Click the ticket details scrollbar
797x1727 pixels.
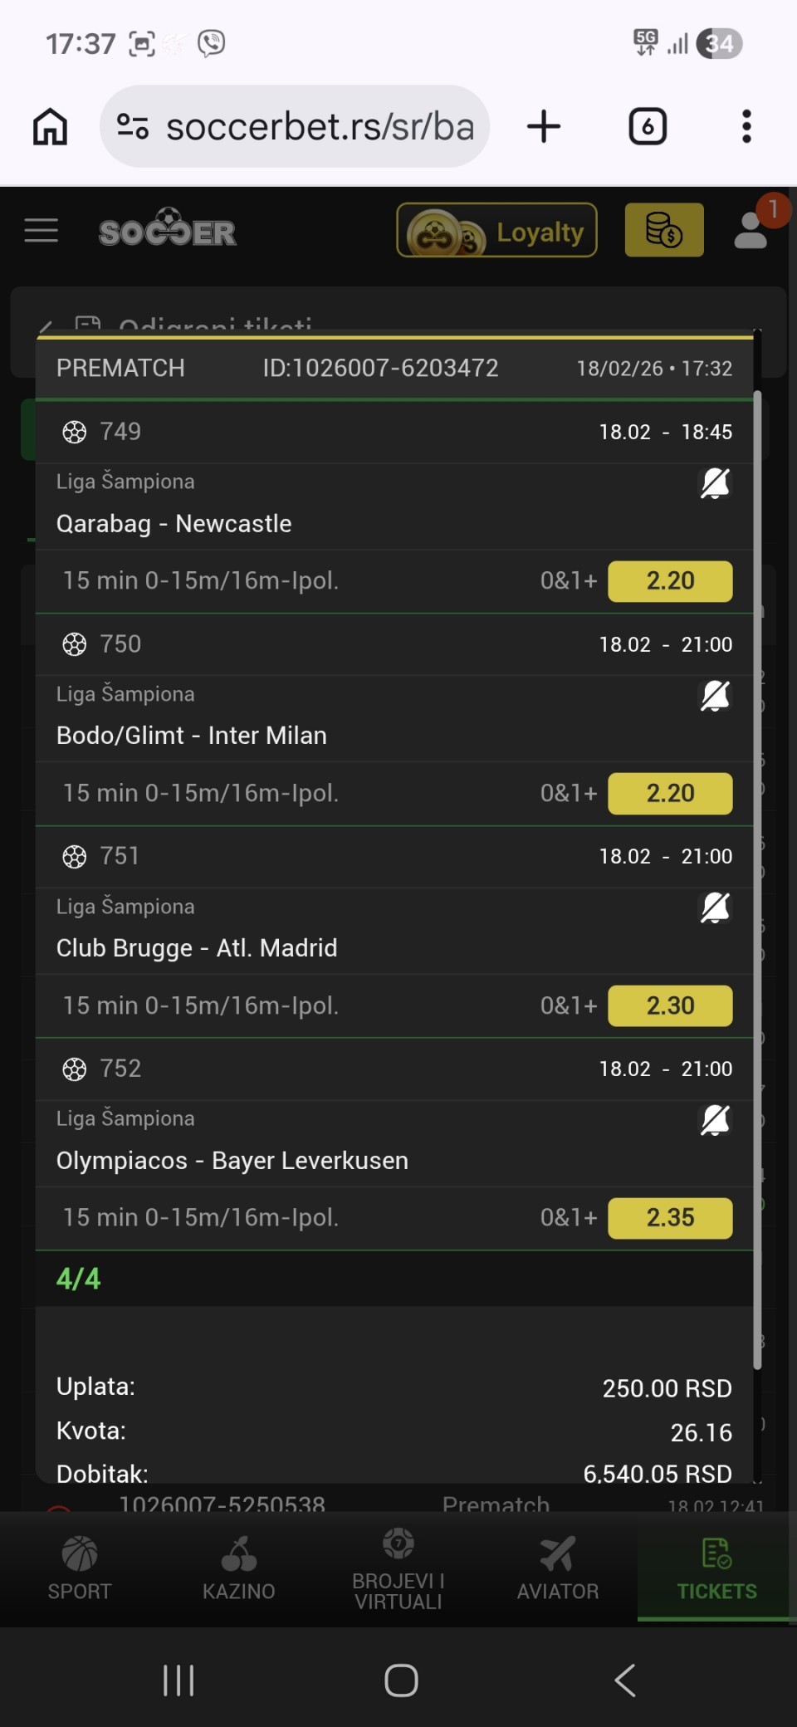(x=757, y=880)
